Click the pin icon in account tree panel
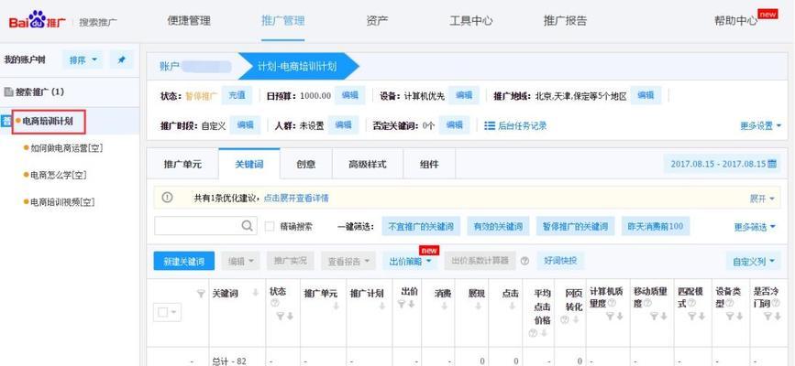 click(121, 59)
